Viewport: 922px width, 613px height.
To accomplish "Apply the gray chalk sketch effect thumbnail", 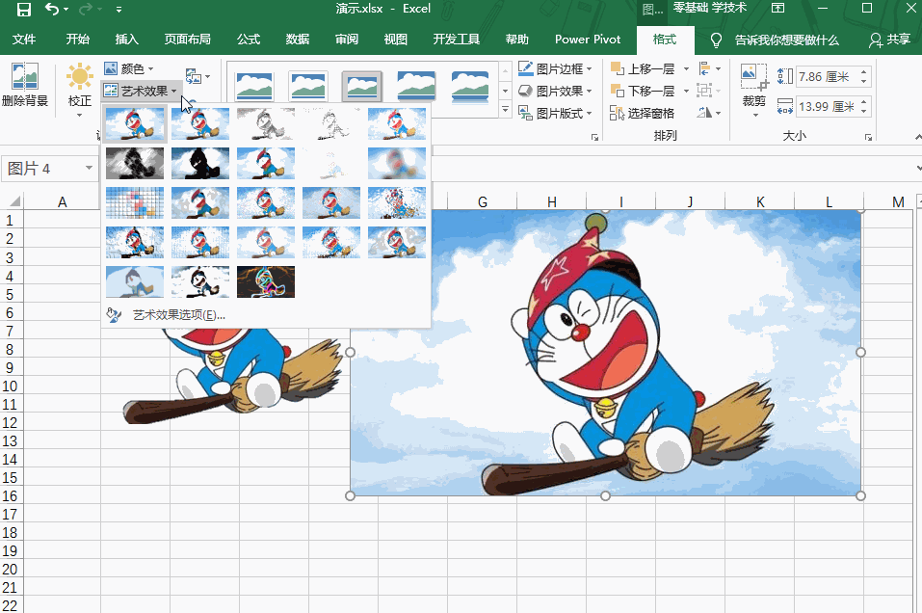I will click(x=135, y=163).
